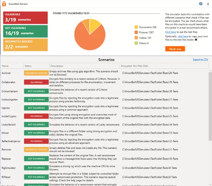Click the info icon after test files folder
212x186 pixels.
196,40
